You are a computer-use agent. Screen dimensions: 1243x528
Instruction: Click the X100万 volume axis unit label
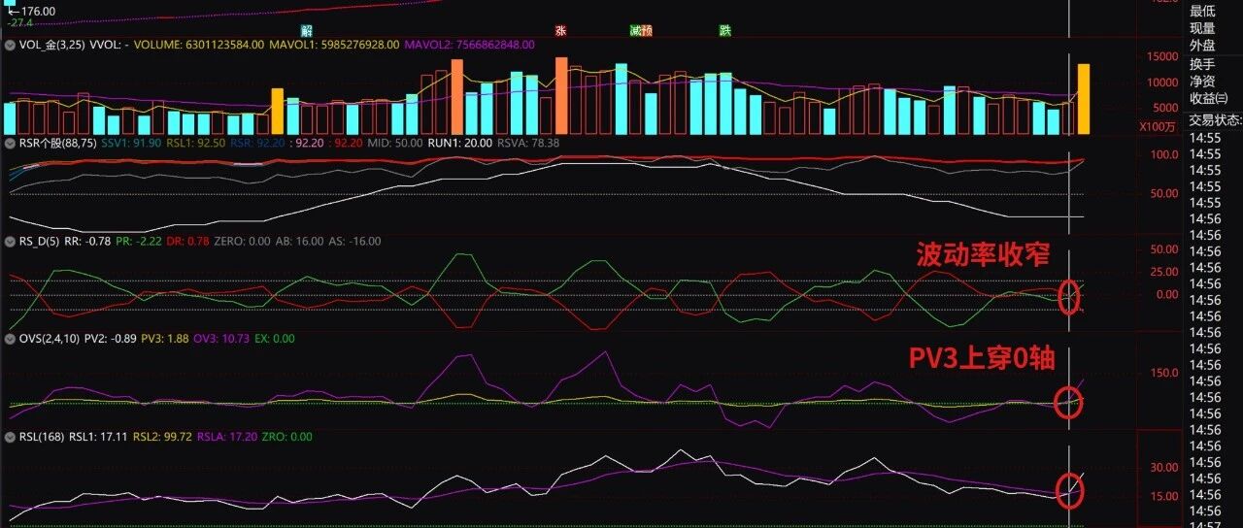(1158, 126)
